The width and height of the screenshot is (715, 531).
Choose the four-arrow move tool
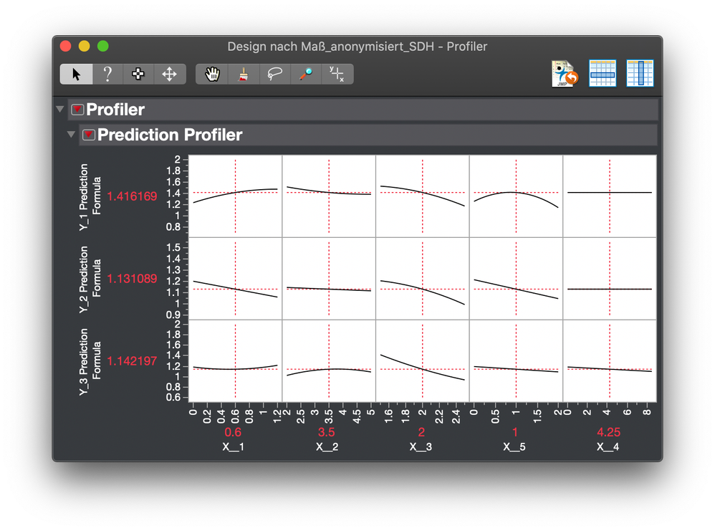(x=168, y=73)
